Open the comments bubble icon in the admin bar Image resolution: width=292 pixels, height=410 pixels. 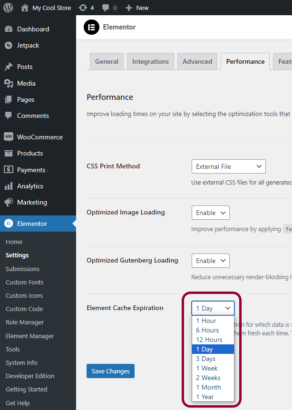pos(106,8)
